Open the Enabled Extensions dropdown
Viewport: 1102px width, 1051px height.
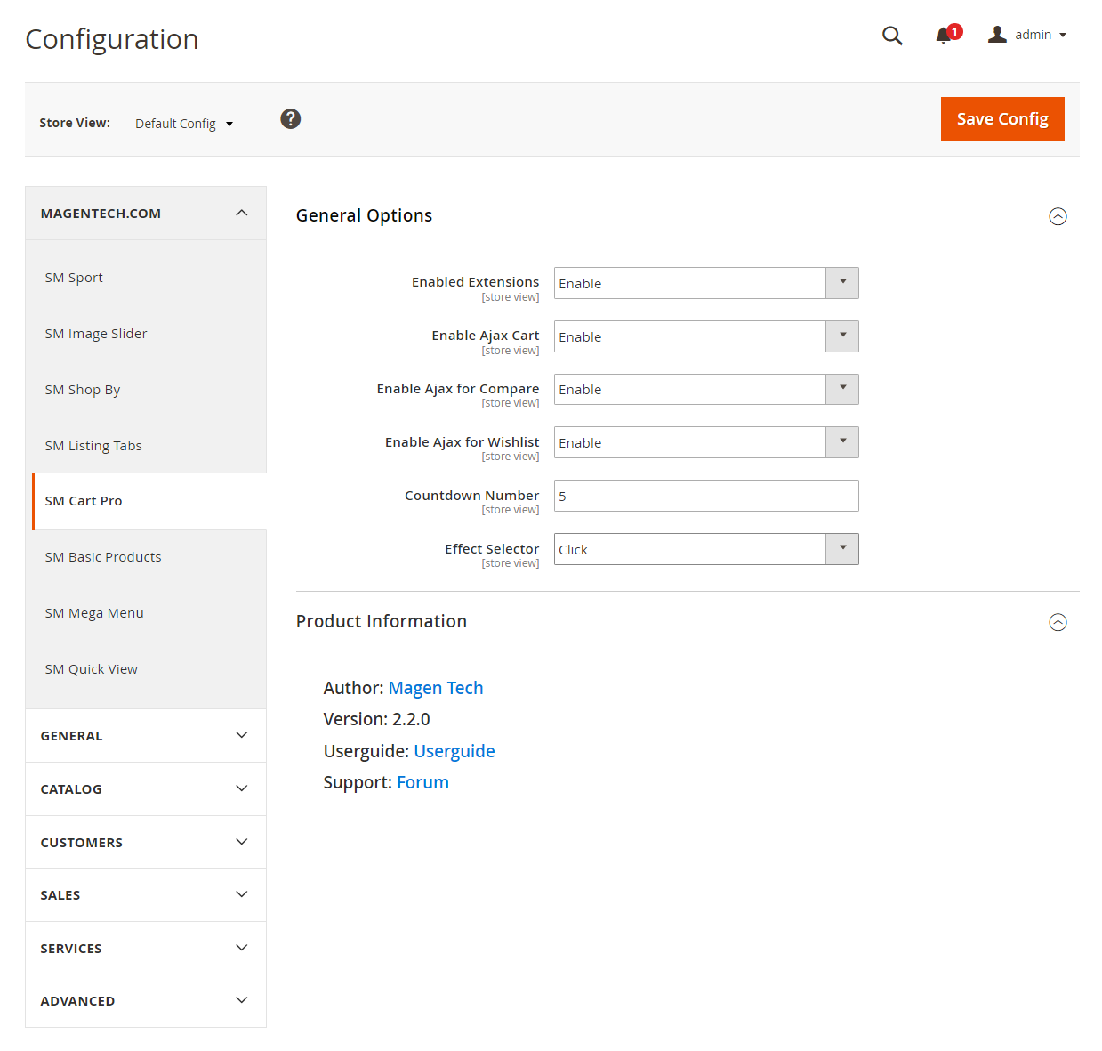[x=706, y=283]
